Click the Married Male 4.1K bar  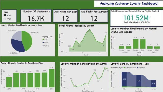pyautogui.click(x=143, y=44)
